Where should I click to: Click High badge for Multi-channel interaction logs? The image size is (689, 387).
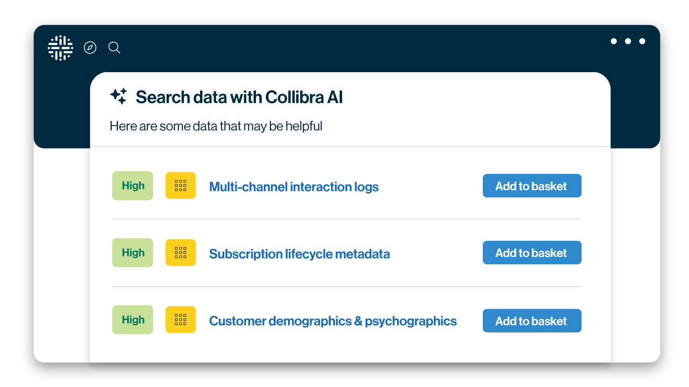[x=133, y=185]
